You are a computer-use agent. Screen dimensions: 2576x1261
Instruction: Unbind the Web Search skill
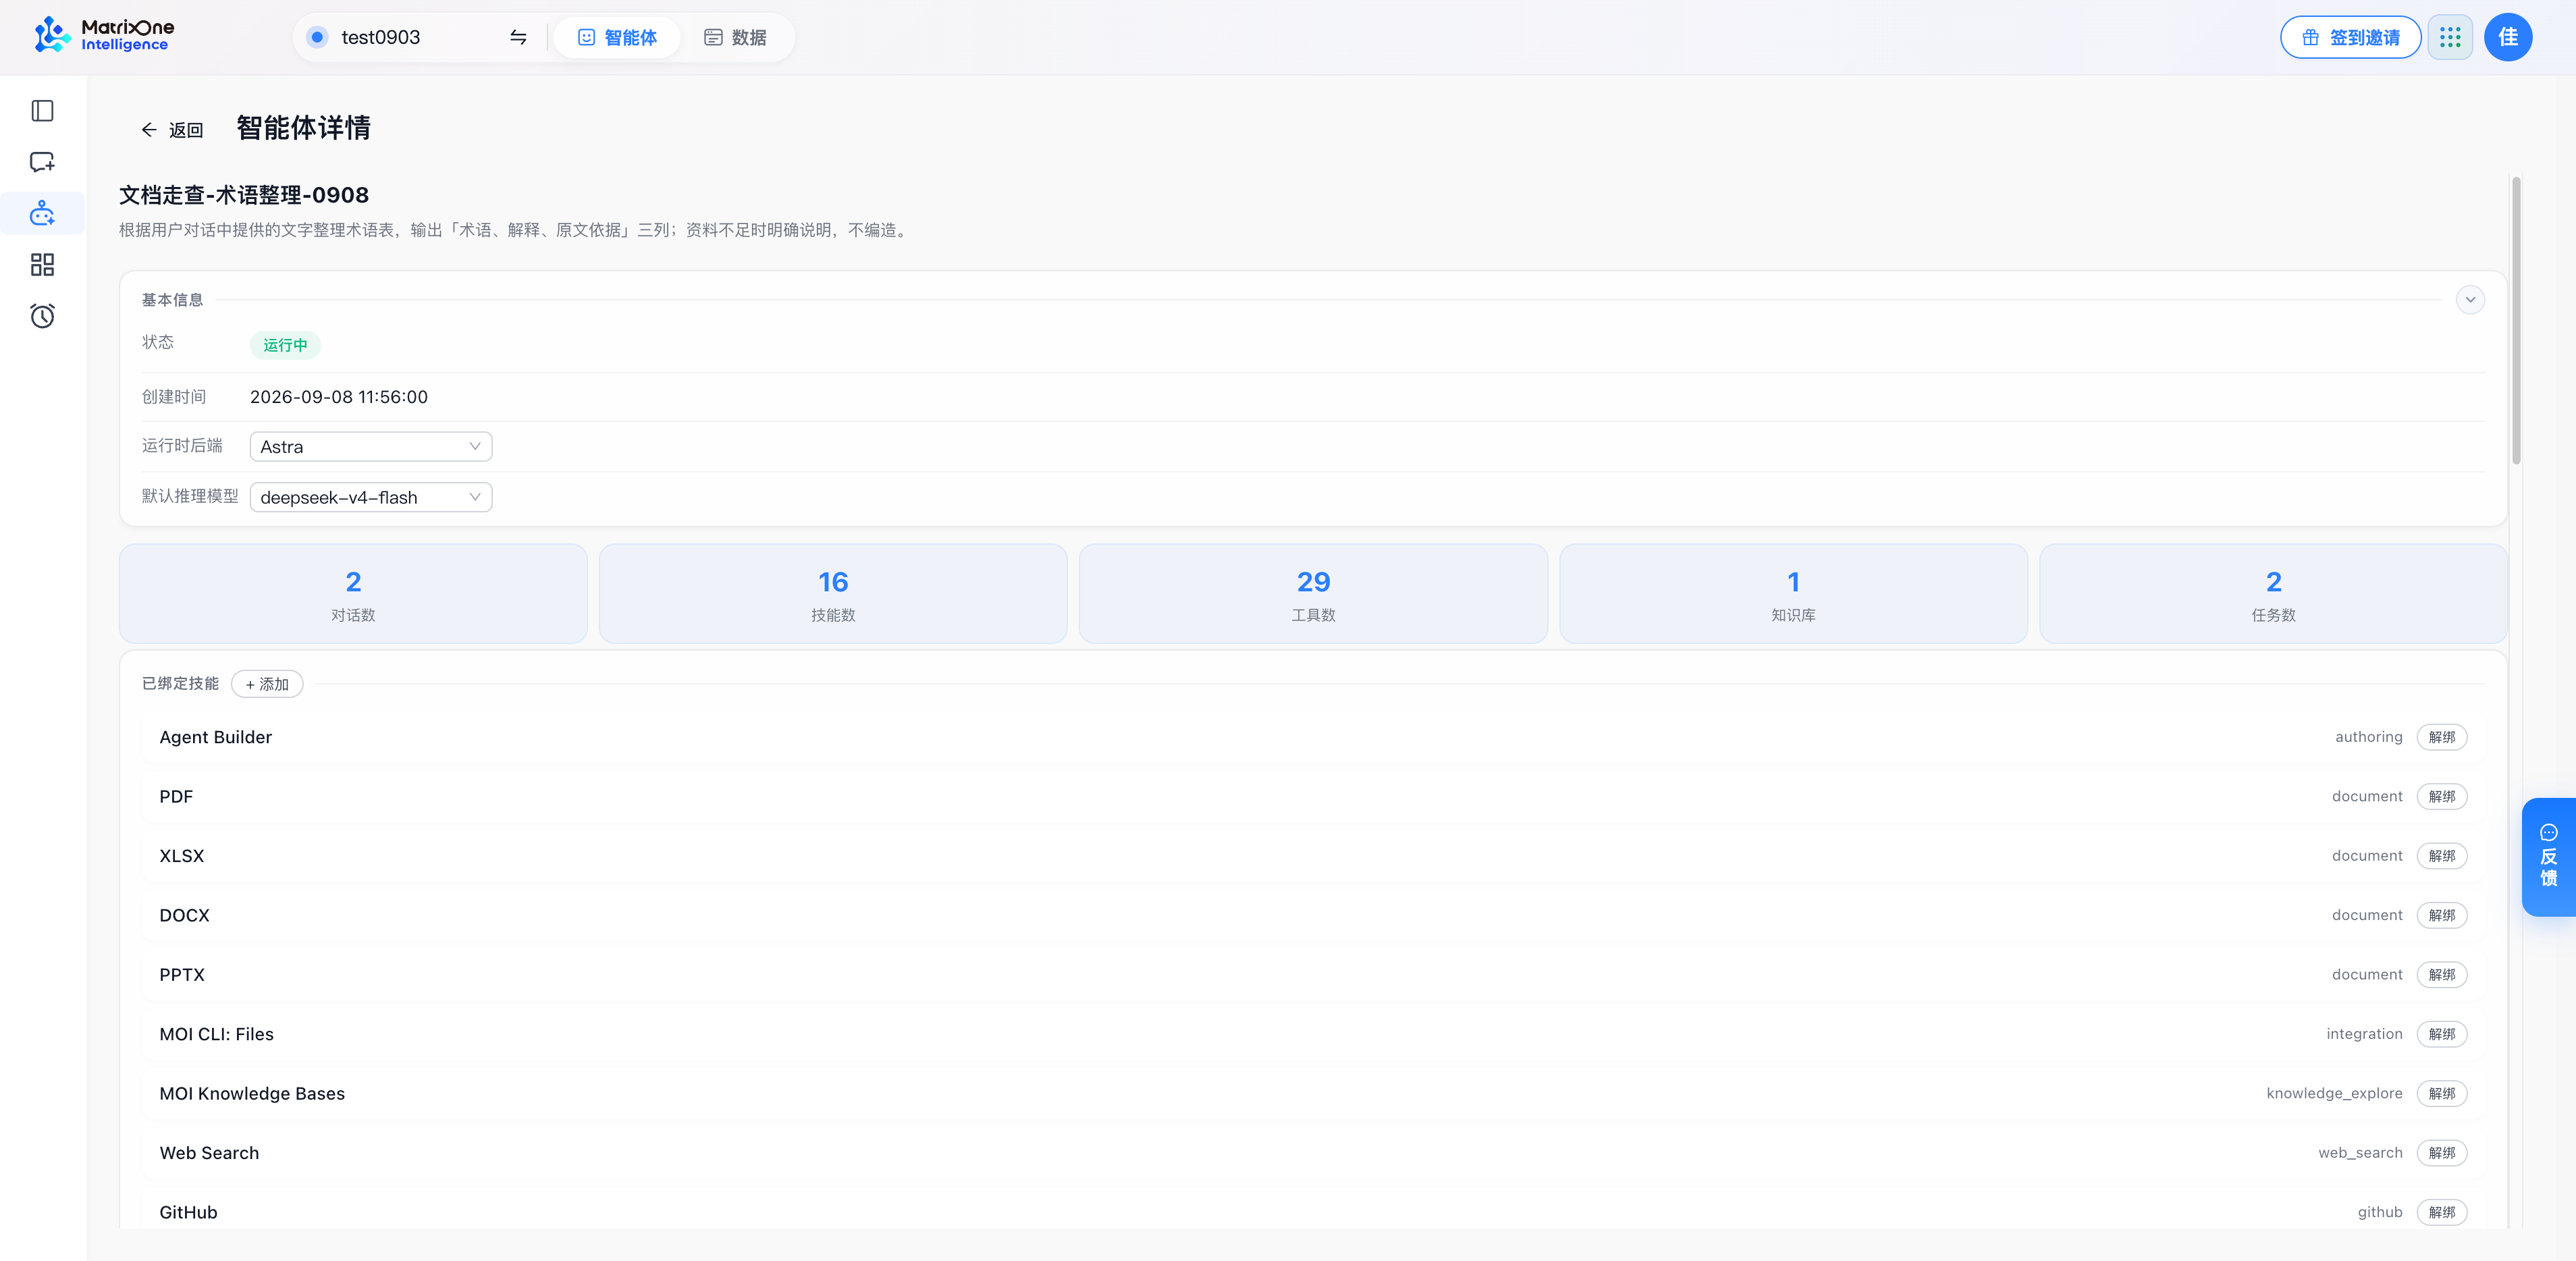[2442, 1153]
